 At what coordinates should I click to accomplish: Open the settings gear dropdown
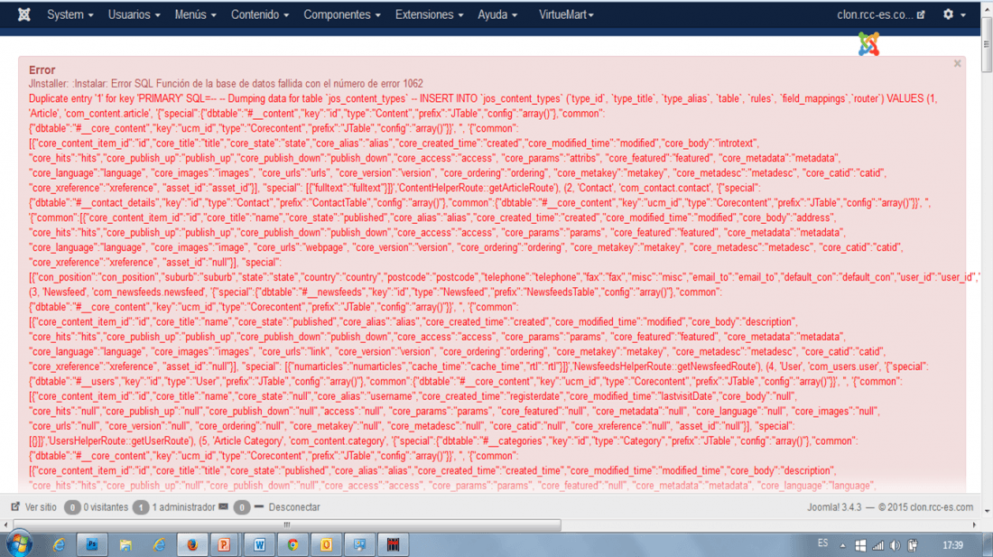954,14
